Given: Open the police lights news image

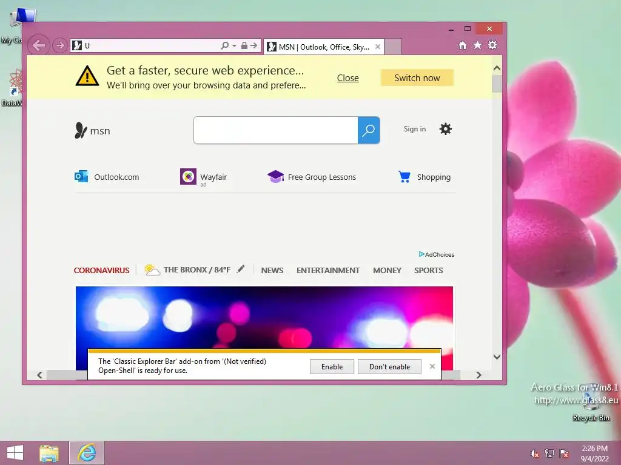Looking at the screenshot, I should [264, 317].
